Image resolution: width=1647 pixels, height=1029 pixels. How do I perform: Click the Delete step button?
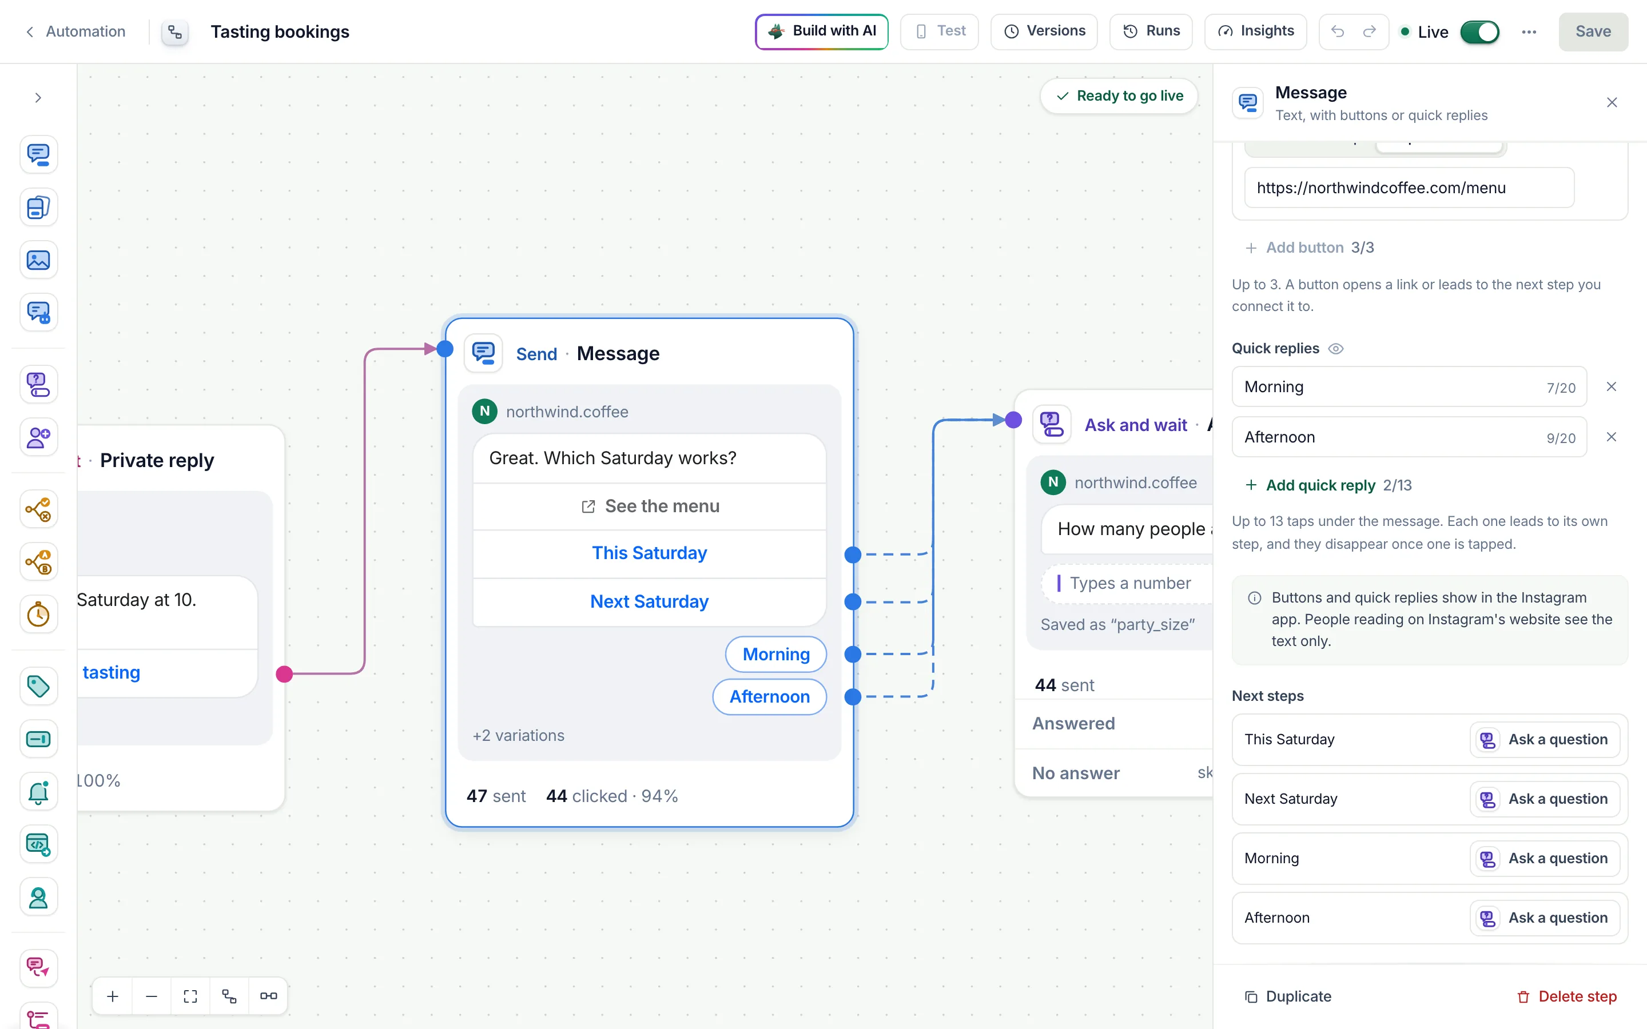tap(1567, 996)
